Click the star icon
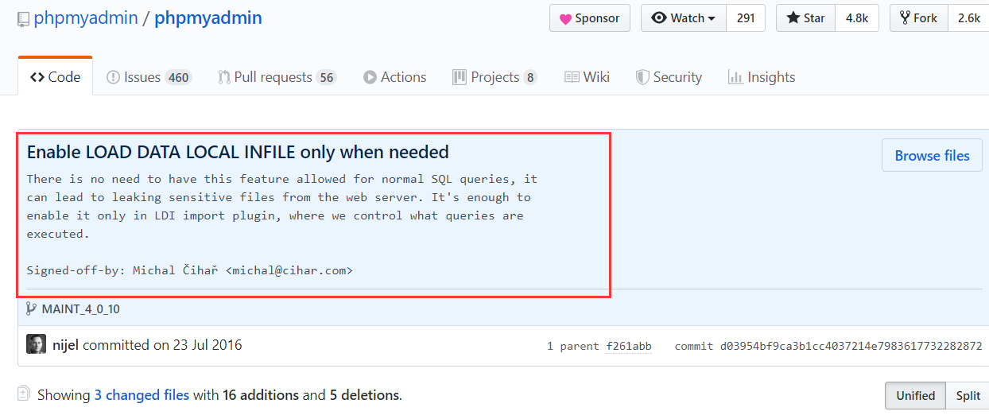989x419 pixels. coord(793,18)
